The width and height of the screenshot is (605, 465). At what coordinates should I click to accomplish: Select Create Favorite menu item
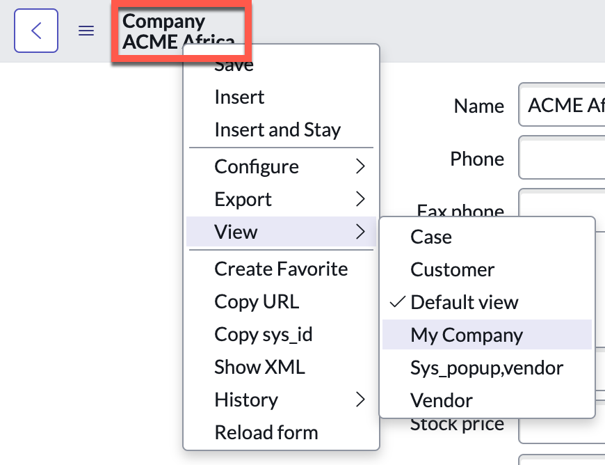tap(281, 269)
